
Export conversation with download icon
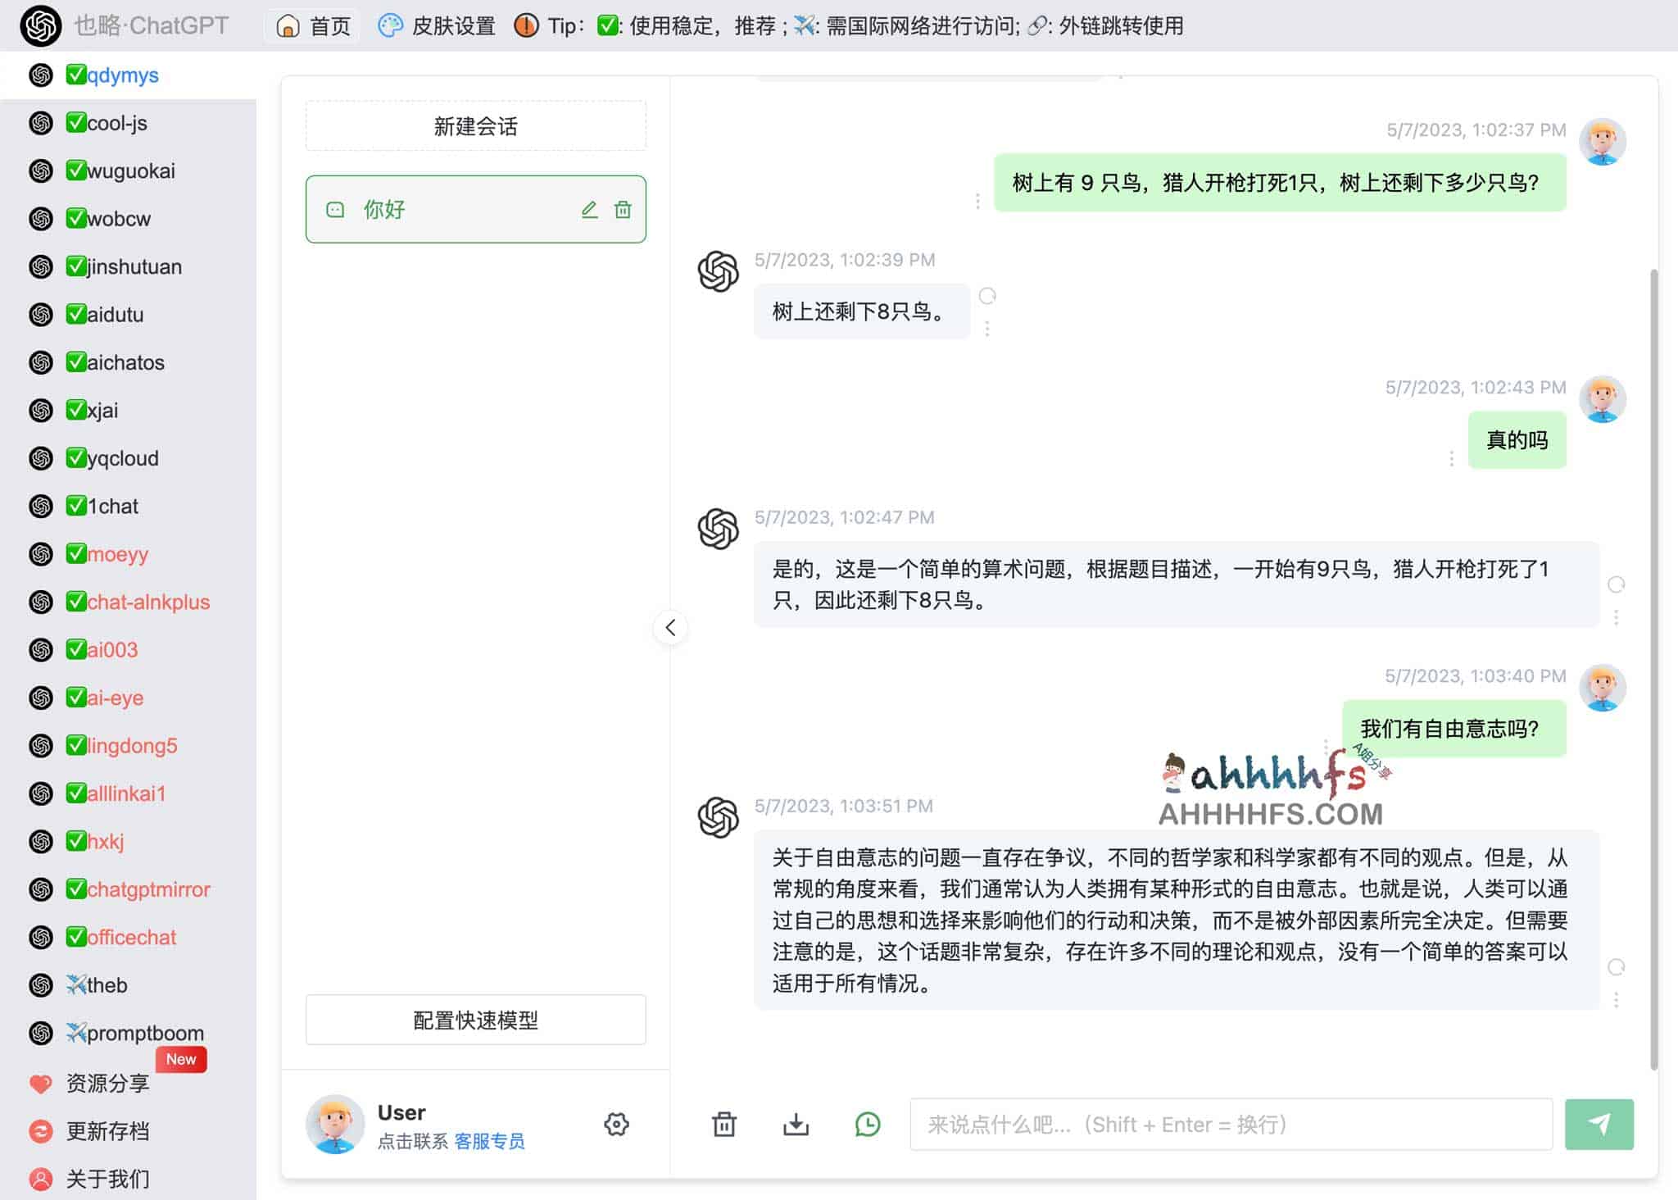click(796, 1125)
